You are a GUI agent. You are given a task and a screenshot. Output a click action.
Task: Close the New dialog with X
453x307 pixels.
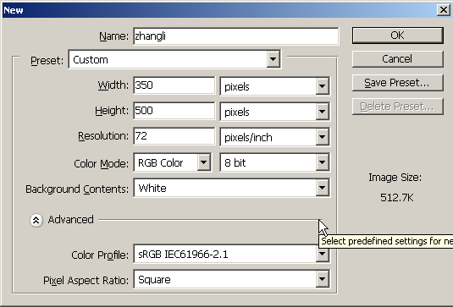click(443, 10)
